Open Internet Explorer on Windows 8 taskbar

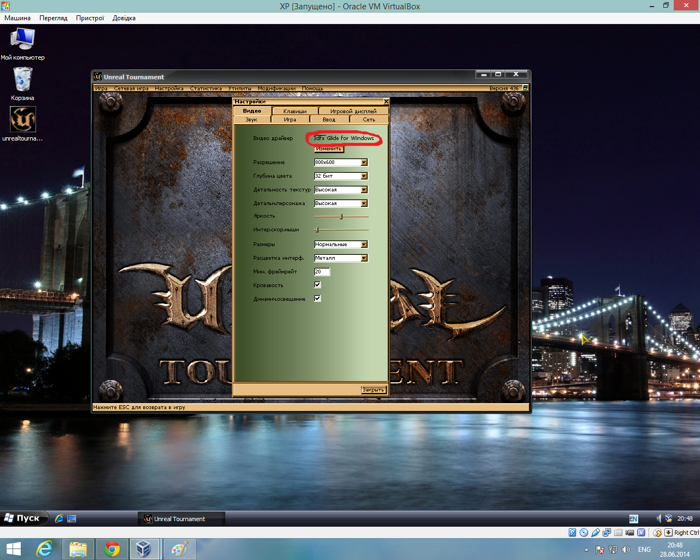tap(44, 549)
